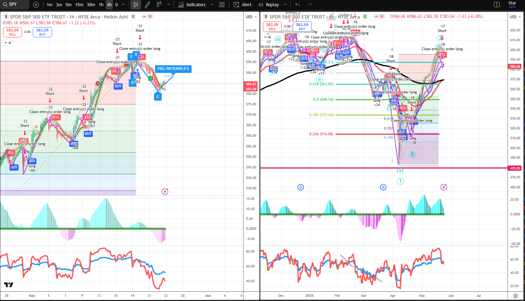
Task: Open indicator templates grid icon
Action: [222, 5]
